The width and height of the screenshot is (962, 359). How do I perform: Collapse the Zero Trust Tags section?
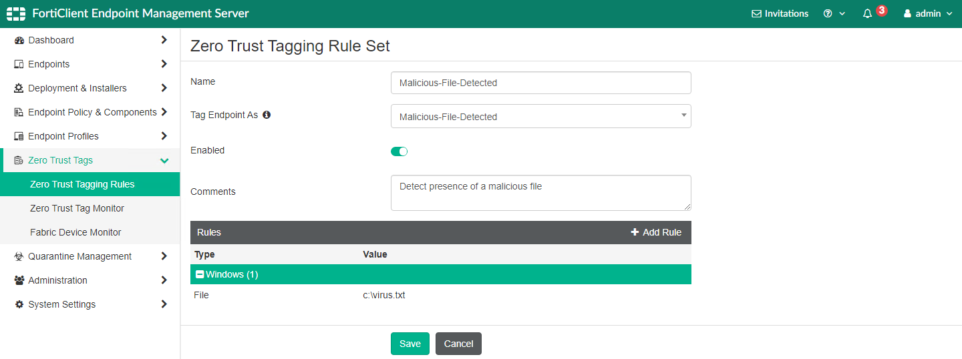click(x=164, y=160)
